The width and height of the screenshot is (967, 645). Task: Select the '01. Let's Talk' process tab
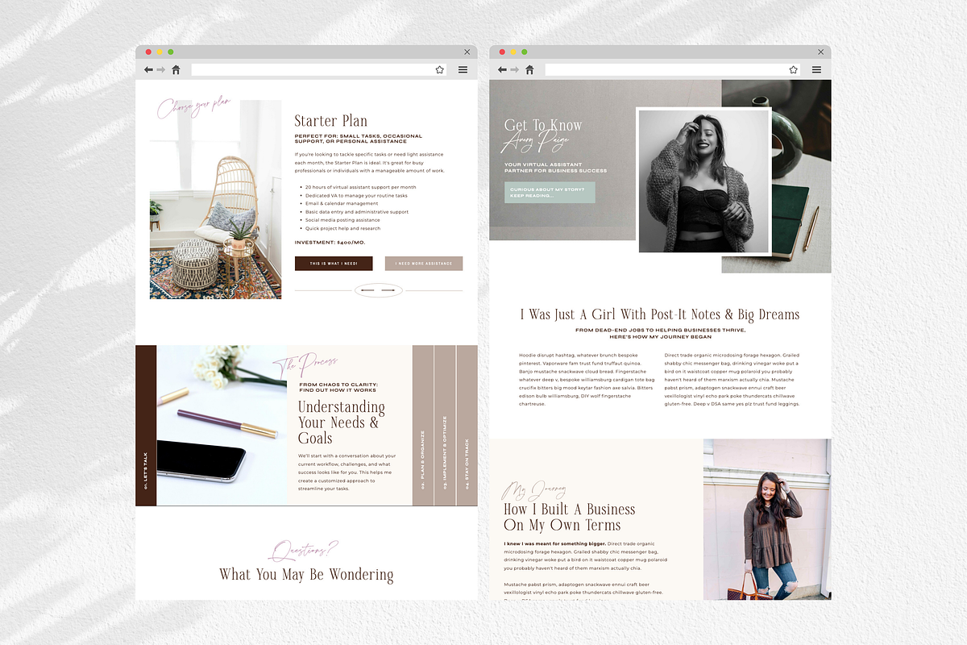tap(146, 426)
